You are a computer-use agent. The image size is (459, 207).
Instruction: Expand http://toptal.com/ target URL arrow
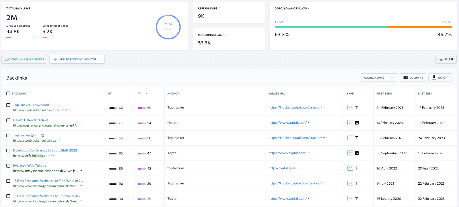(x=299, y=168)
